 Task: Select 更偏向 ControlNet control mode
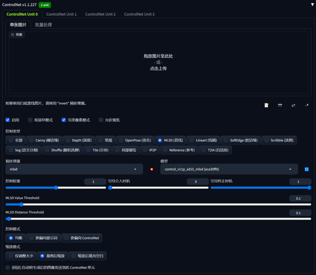click(x=81, y=238)
